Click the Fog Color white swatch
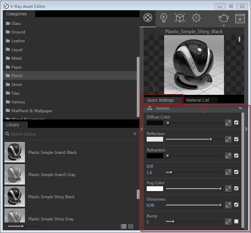 (155, 189)
